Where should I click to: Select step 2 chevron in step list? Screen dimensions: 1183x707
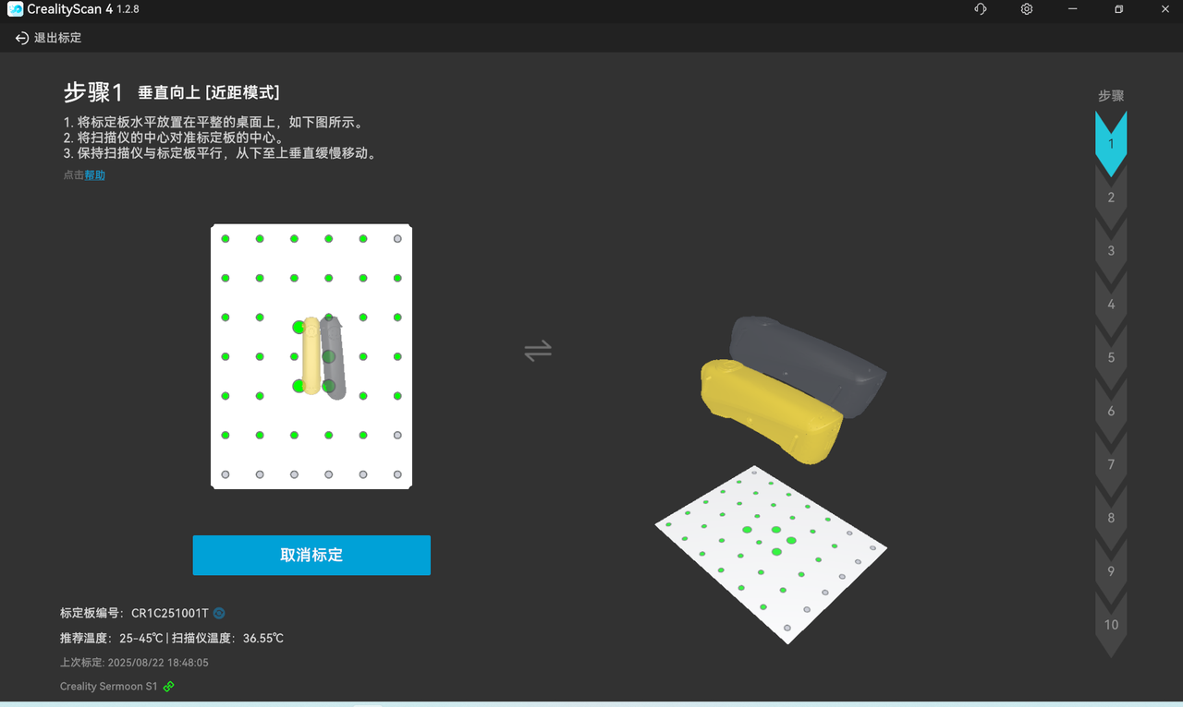click(x=1111, y=198)
